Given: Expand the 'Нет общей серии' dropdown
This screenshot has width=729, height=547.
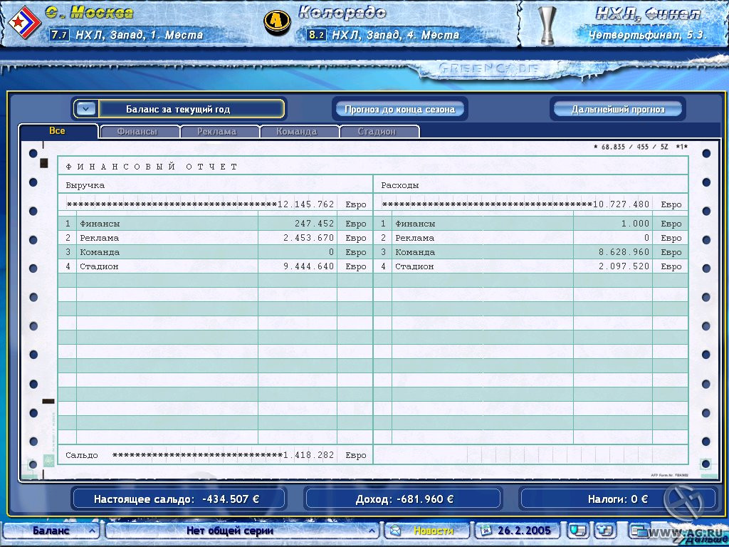Looking at the screenshot, I should click(x=242, y=530).
